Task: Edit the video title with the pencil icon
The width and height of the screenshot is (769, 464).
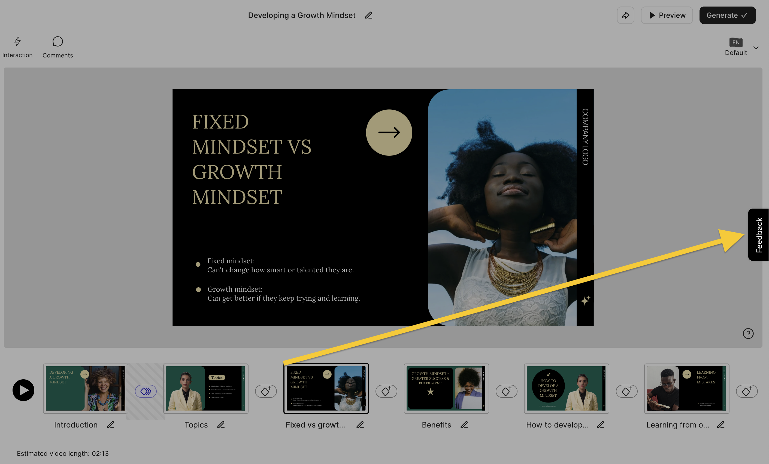Action: tap(369, 15)
